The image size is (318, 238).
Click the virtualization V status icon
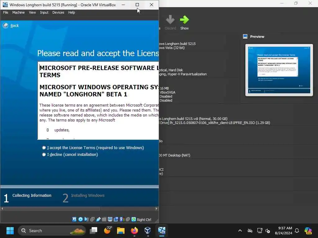pyautogui.click(x=122, y=219)
